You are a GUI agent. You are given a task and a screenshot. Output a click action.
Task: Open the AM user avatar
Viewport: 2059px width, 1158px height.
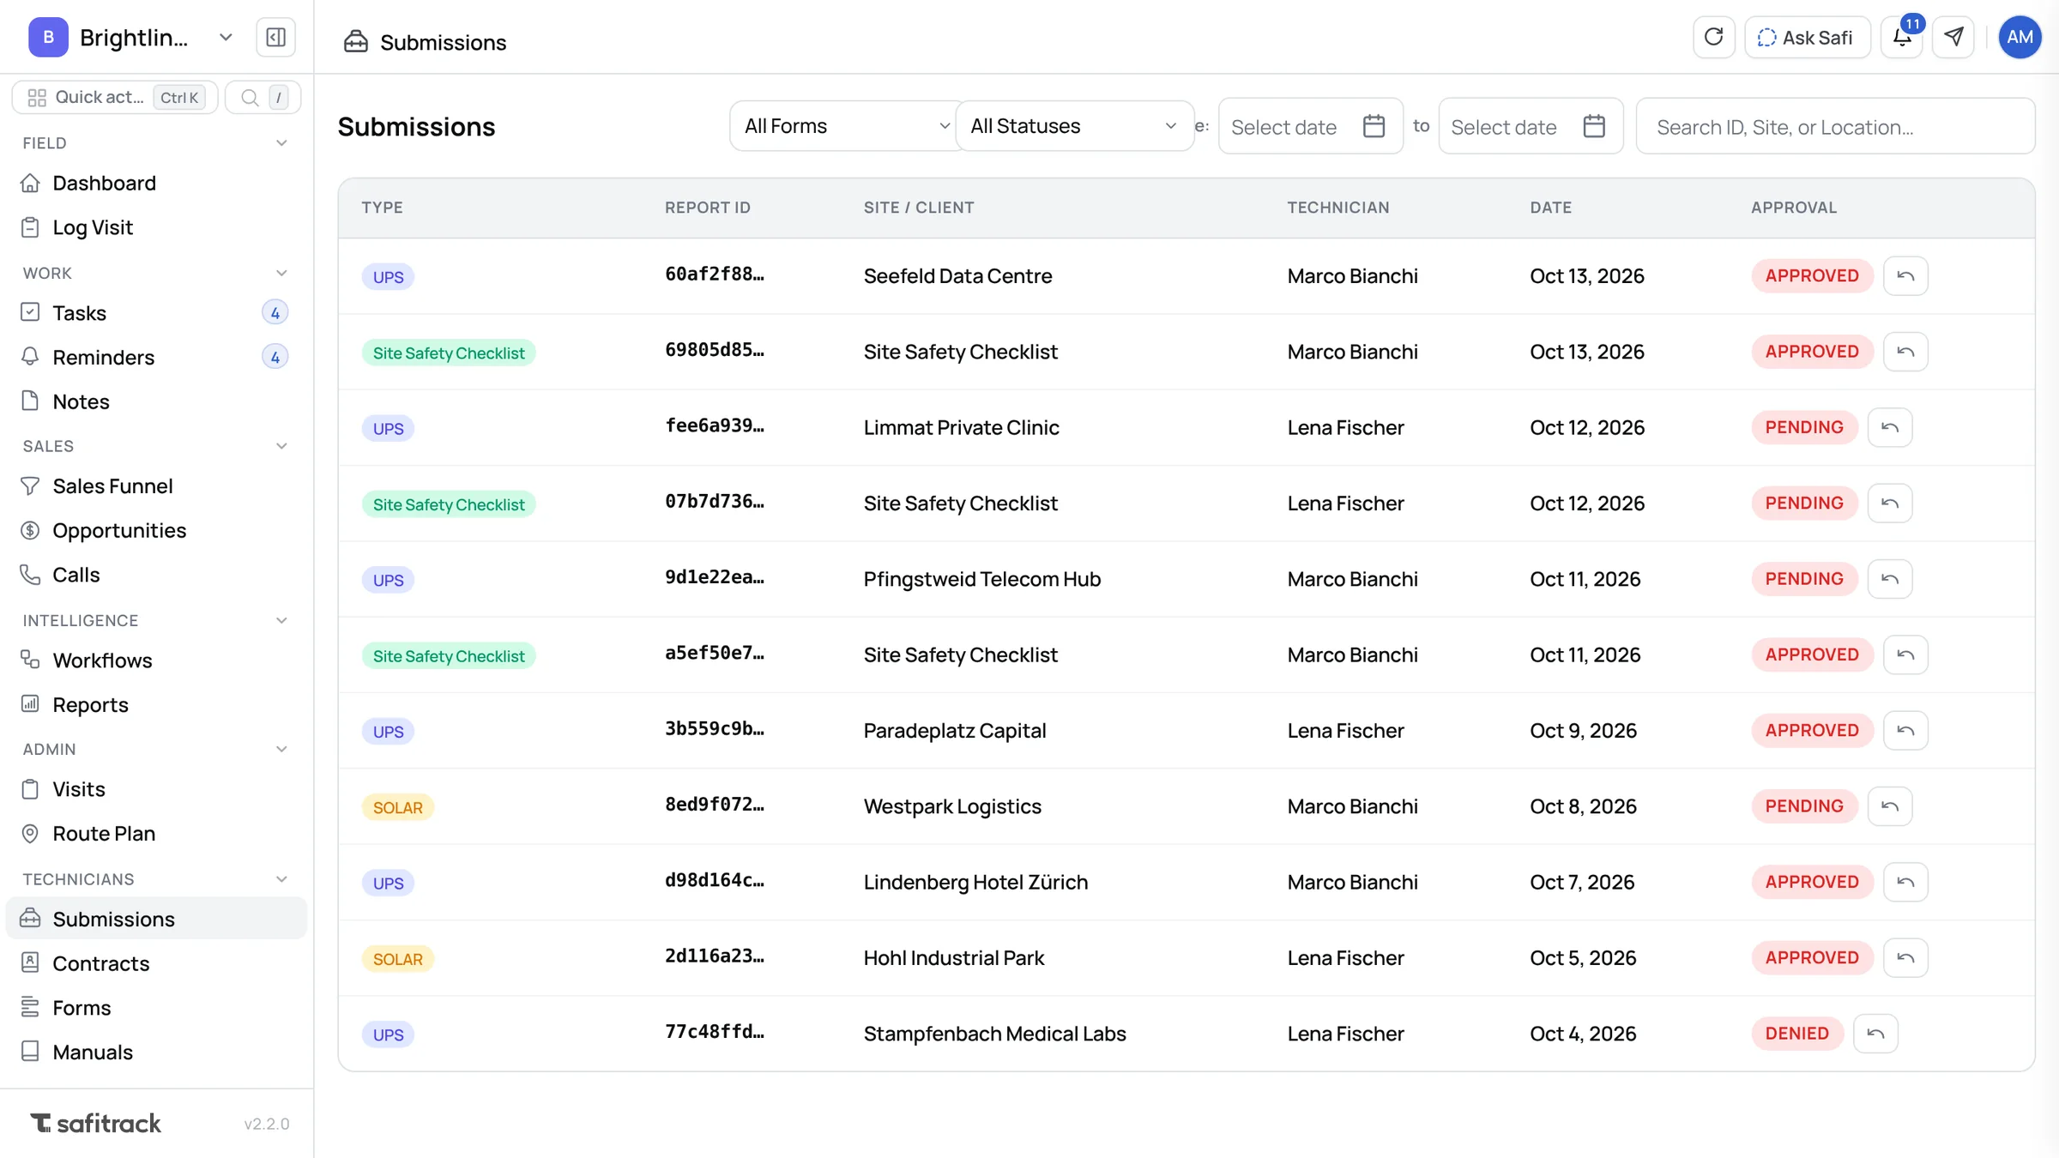click(2020, 37)
